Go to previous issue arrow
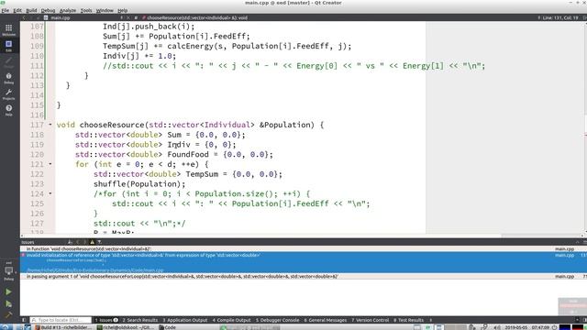The height and width of the screenshot is (330, 587). tap(78, 242)
